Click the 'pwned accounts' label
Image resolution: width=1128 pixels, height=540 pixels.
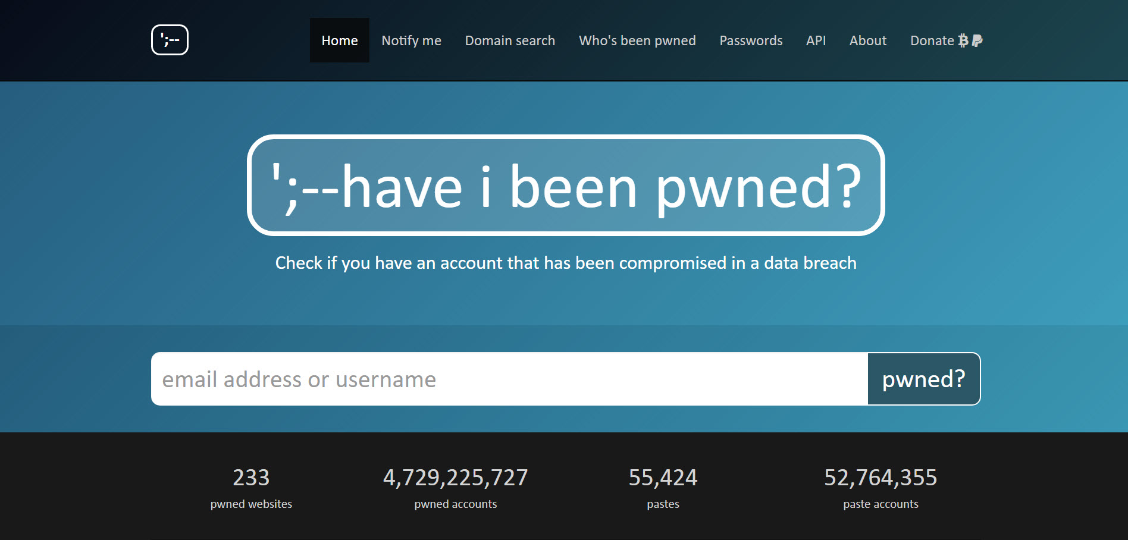[x=456, y=504]
